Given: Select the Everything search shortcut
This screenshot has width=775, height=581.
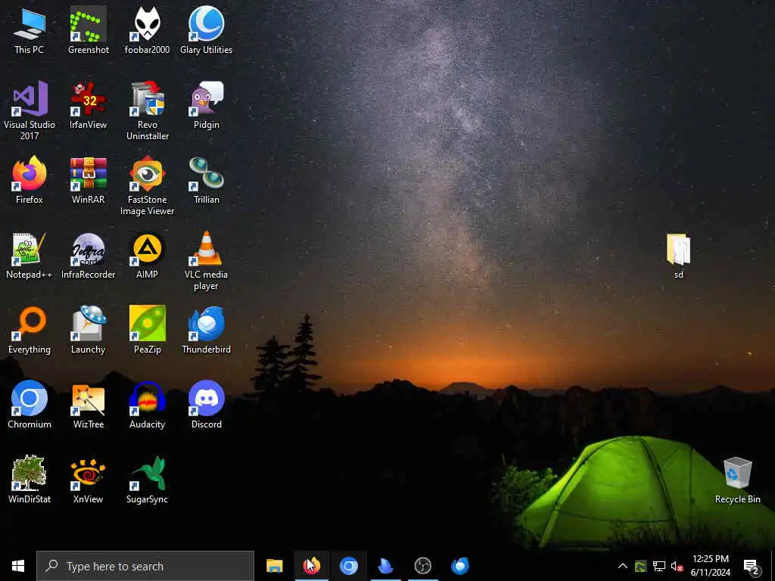Looking at the screenshot, I should (30, 330).
